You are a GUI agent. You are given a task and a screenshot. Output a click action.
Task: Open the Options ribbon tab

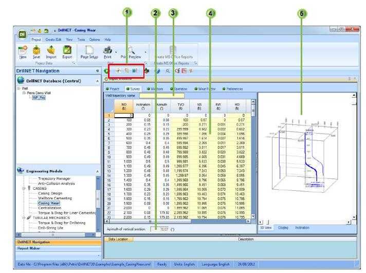[x=95, y=40]
